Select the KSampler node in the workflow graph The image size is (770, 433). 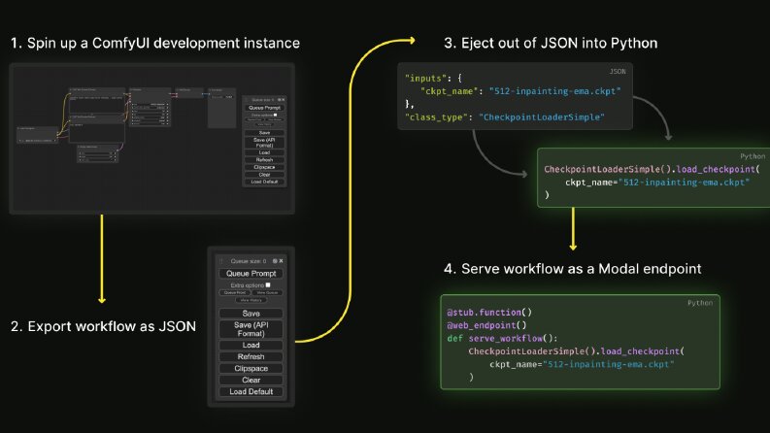[x=150, y=107]
